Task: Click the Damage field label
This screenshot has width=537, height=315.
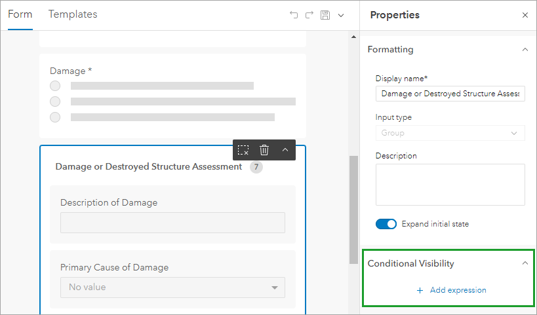Action: (x=71, y=71)
